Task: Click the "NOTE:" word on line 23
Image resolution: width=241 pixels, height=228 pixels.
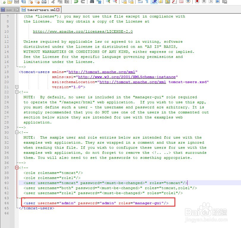Action: click(29, 97)
